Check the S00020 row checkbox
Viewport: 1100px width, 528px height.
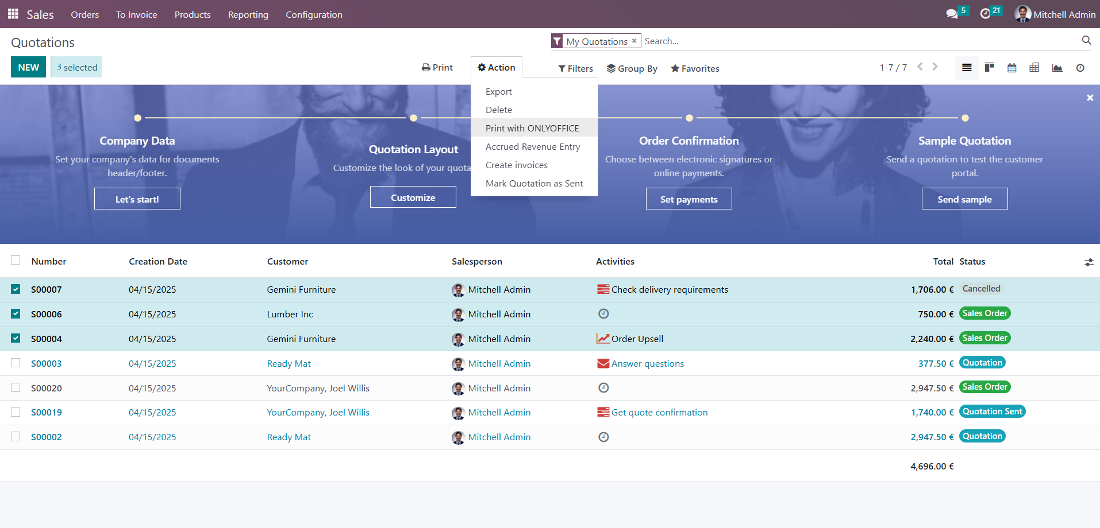pos(16,387)
